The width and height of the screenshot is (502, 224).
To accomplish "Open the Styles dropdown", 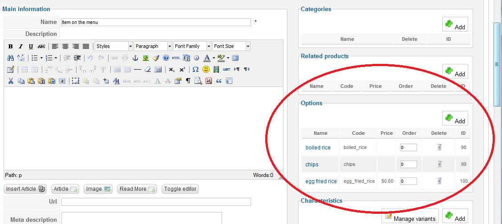I will click(114, 46).
